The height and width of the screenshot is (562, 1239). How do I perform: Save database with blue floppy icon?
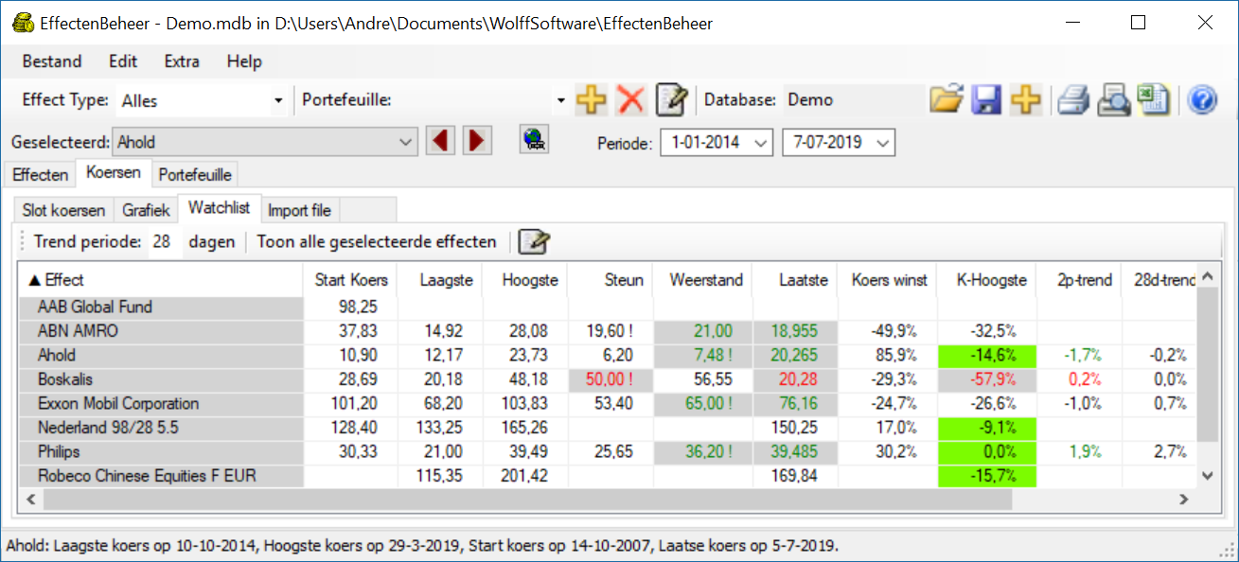point(985,99)
